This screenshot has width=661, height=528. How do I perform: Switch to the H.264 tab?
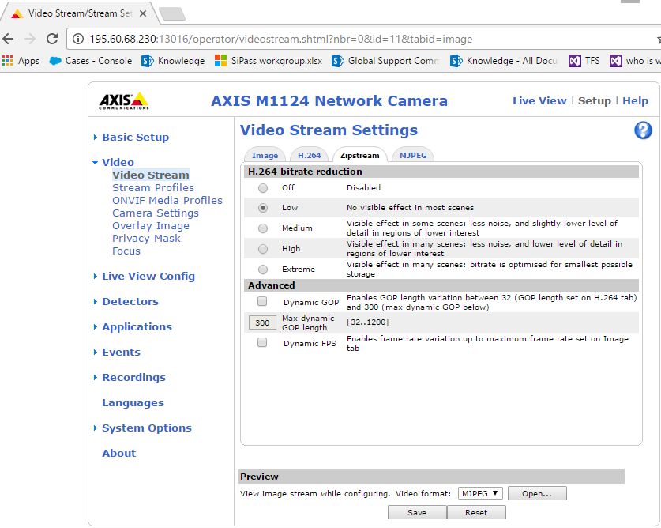[x=310, y=155]
